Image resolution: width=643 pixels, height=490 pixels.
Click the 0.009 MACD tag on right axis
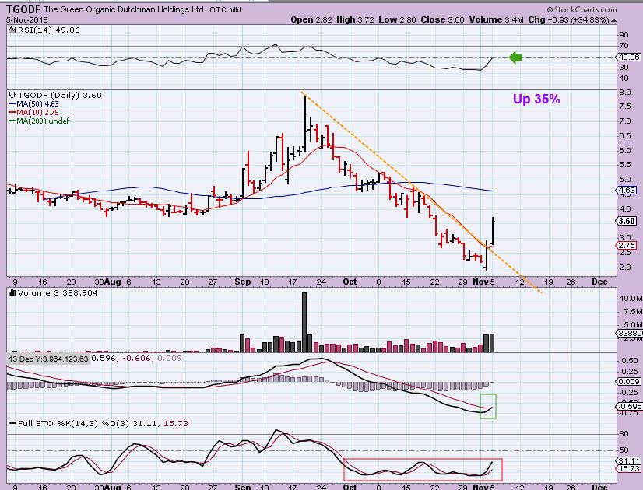(x=629, y=382)
